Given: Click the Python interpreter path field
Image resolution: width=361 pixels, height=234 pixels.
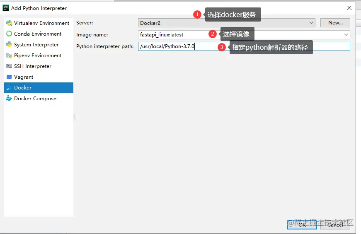Looking at the screenshot, I should [244, 46].
